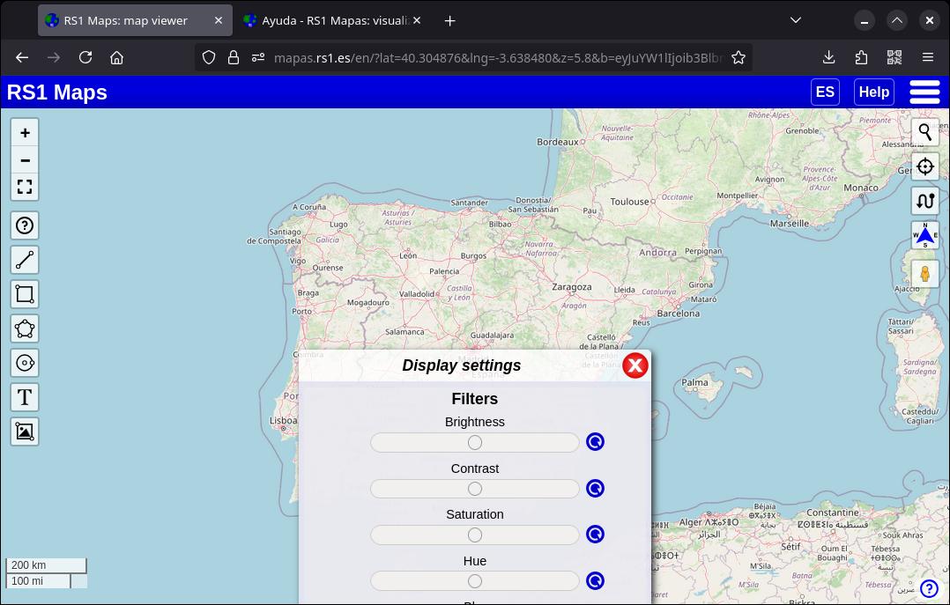This screenshot has width=950, height=605.
Task: Click the Bordeaux label on map
Action: point(557,142)
